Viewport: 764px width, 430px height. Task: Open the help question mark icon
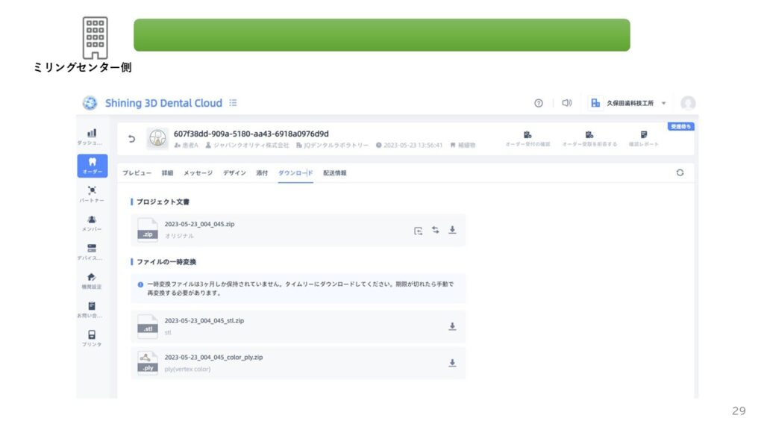click(539, 103)
